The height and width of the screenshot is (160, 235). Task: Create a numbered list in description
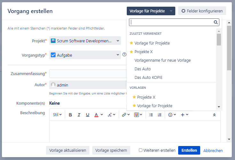160,115
